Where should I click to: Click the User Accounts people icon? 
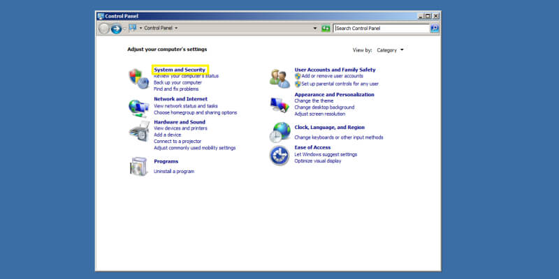click(x=280, y=79)
